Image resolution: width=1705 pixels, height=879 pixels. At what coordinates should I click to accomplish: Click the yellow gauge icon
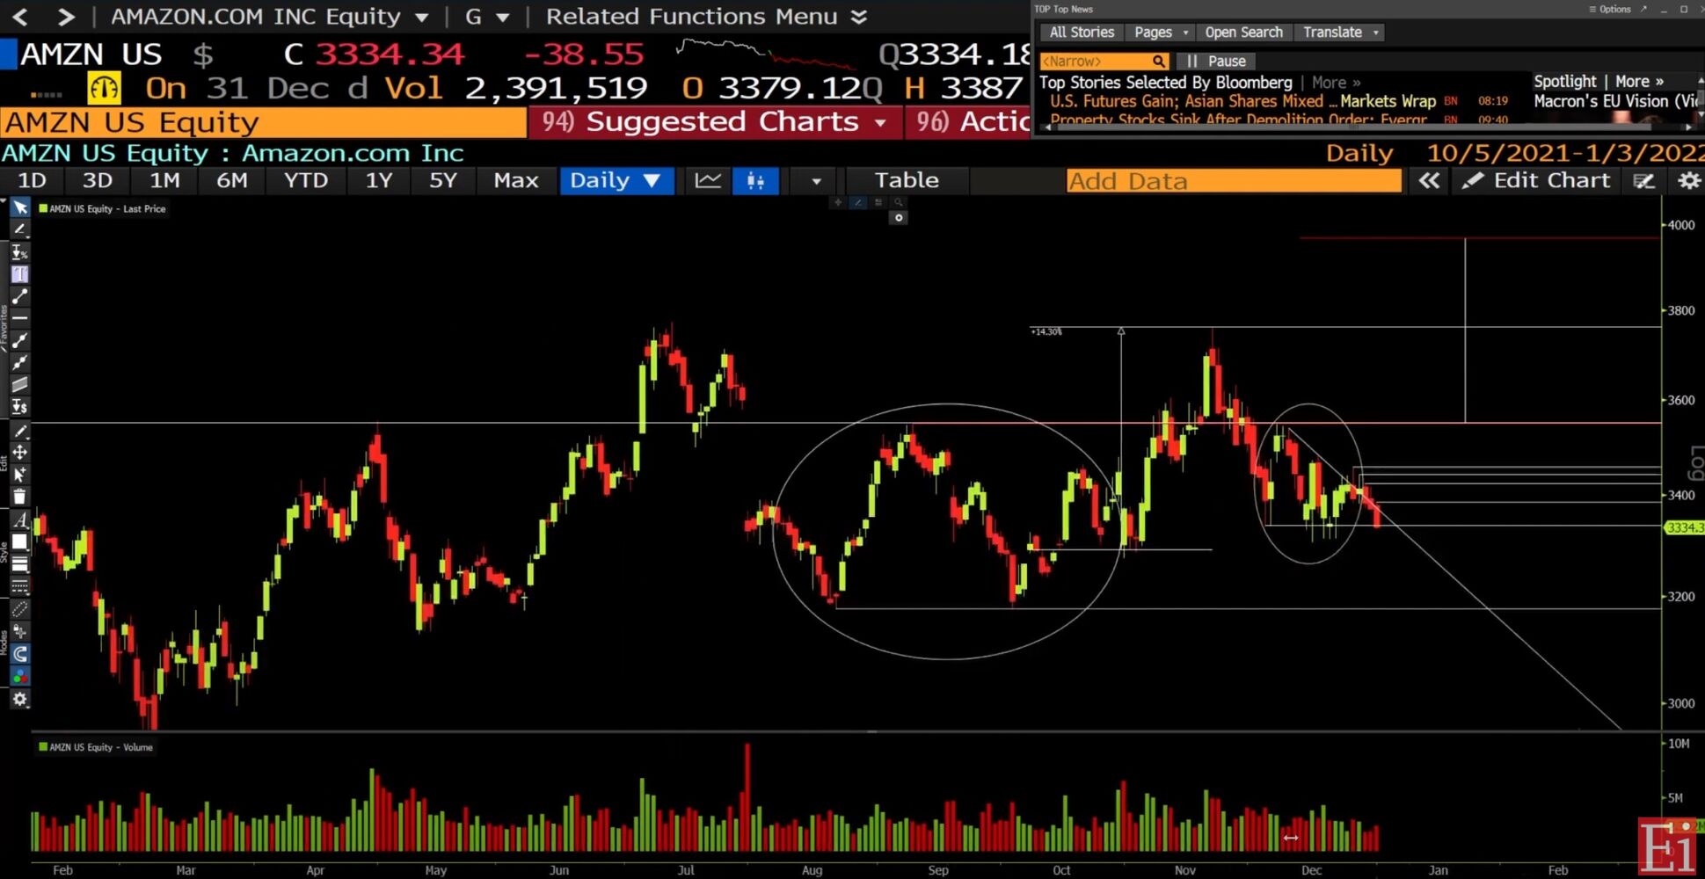coord(104,88)
